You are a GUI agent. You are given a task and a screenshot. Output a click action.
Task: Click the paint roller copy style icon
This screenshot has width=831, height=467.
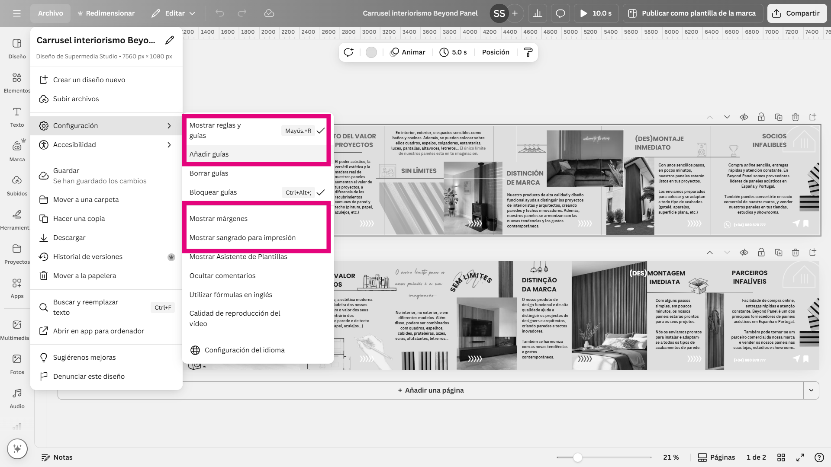click(528, 52)
